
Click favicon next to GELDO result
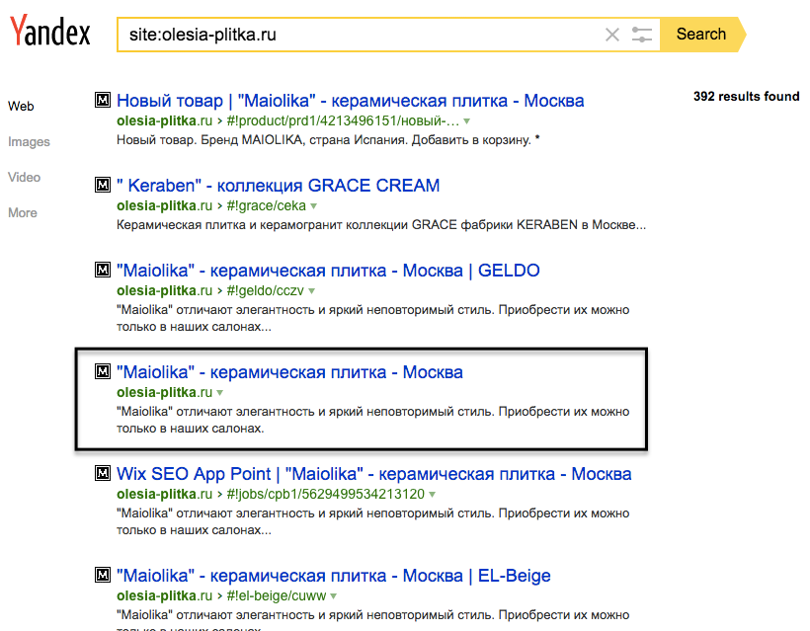tap(103, 270)
